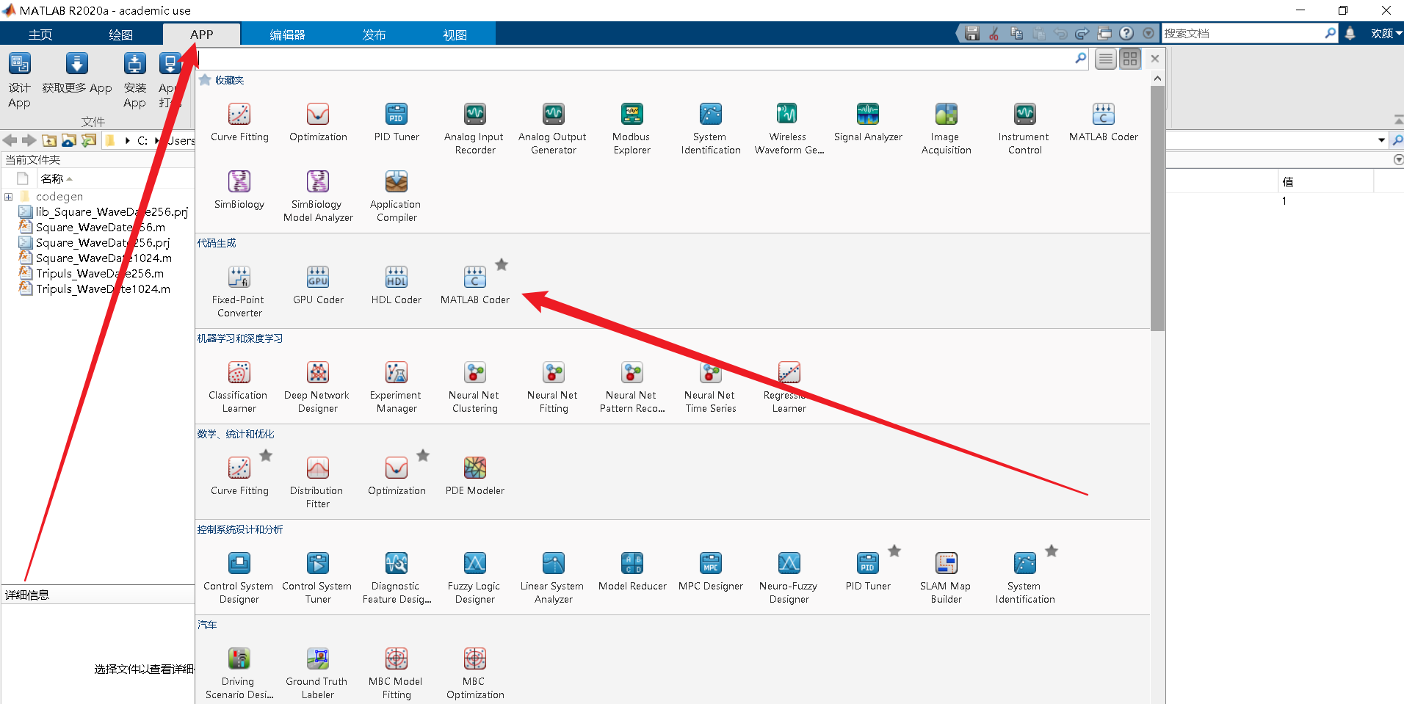This screenshot has height=704, width=1404.
Task: Open Experiment Manager app
Action: [x=397, y=387]
